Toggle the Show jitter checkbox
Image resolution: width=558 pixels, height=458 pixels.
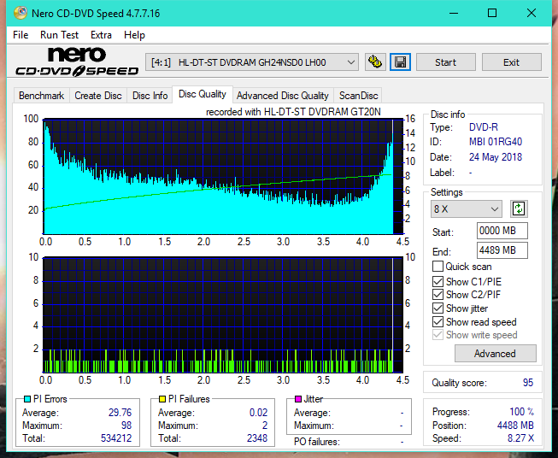click(x=438, y=308)
